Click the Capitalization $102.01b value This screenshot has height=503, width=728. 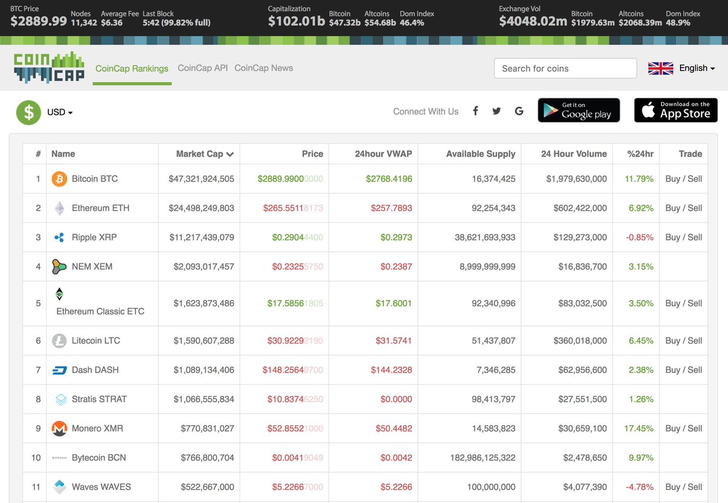(297, 21)
